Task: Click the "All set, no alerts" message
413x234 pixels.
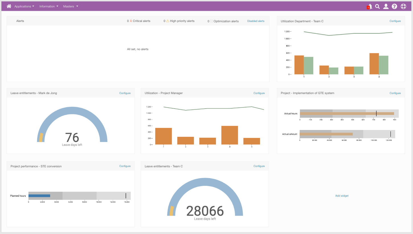Action: [x=138, y=49]
